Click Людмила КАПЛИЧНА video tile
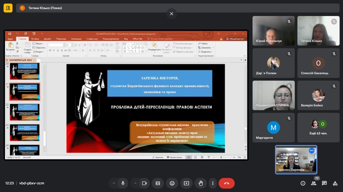 coord(274,95)
